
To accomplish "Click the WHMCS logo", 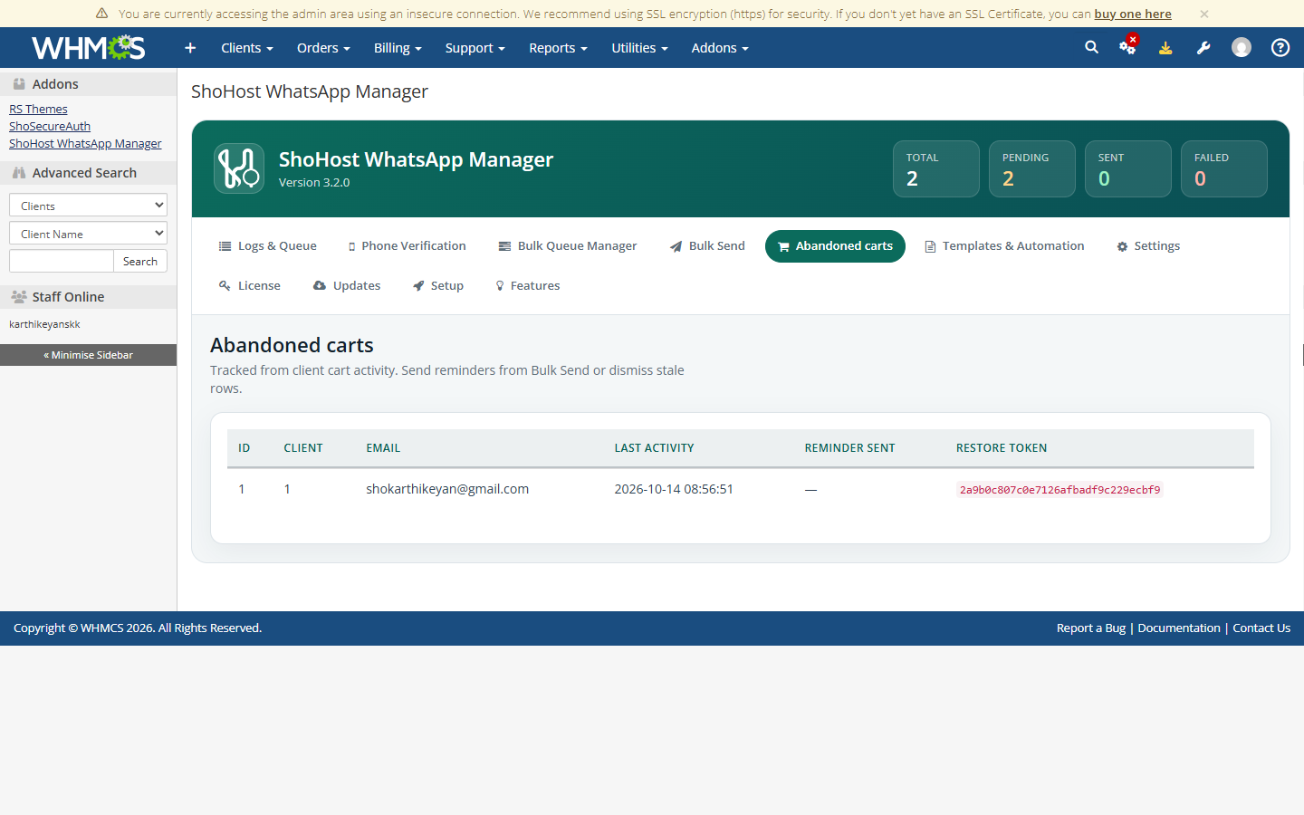I will coord(89,47).
